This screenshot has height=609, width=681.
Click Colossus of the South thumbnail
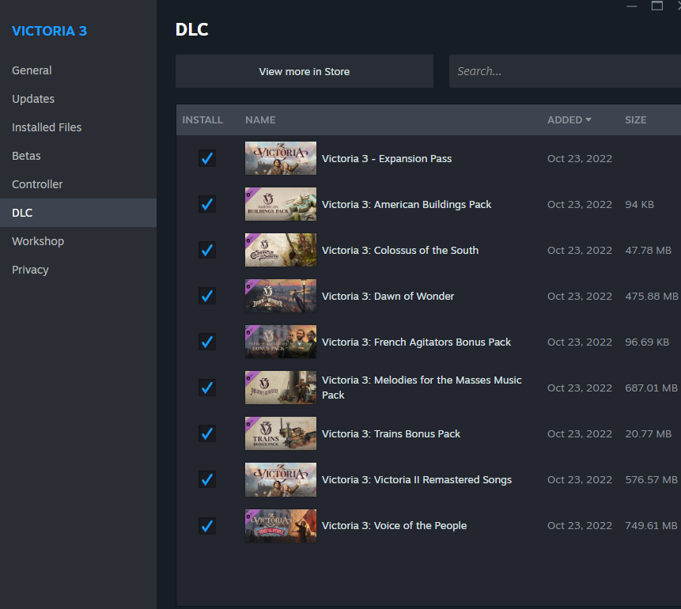pyautogui.click(x=281, y=250)
